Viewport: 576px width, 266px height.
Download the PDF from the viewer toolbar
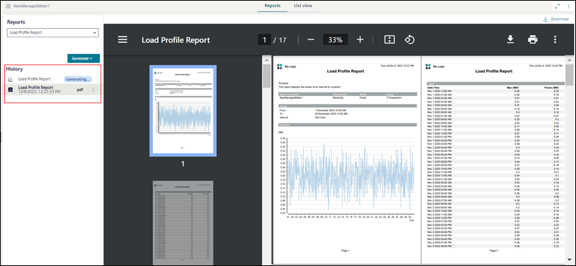(x=510, y=39)
